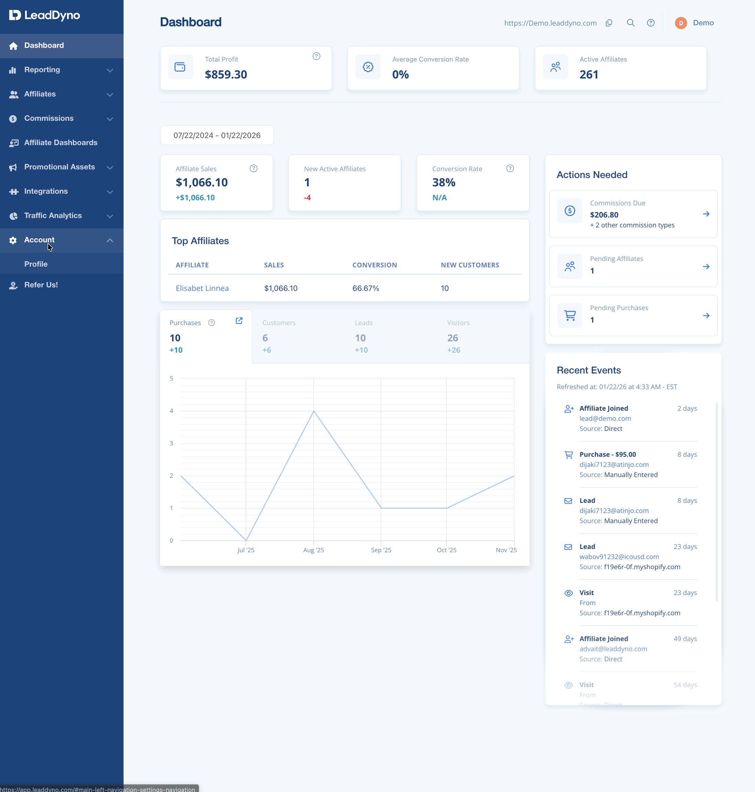The height and width of the screenshot is (792, 755).
Task: Open Commissions Due arrow
Action: pyautogui.click(x=706, y=214)
